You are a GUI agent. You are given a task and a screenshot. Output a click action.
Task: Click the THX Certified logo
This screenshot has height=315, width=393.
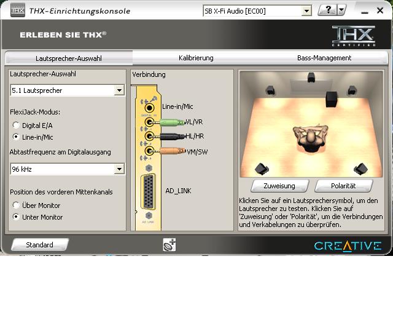354,36
